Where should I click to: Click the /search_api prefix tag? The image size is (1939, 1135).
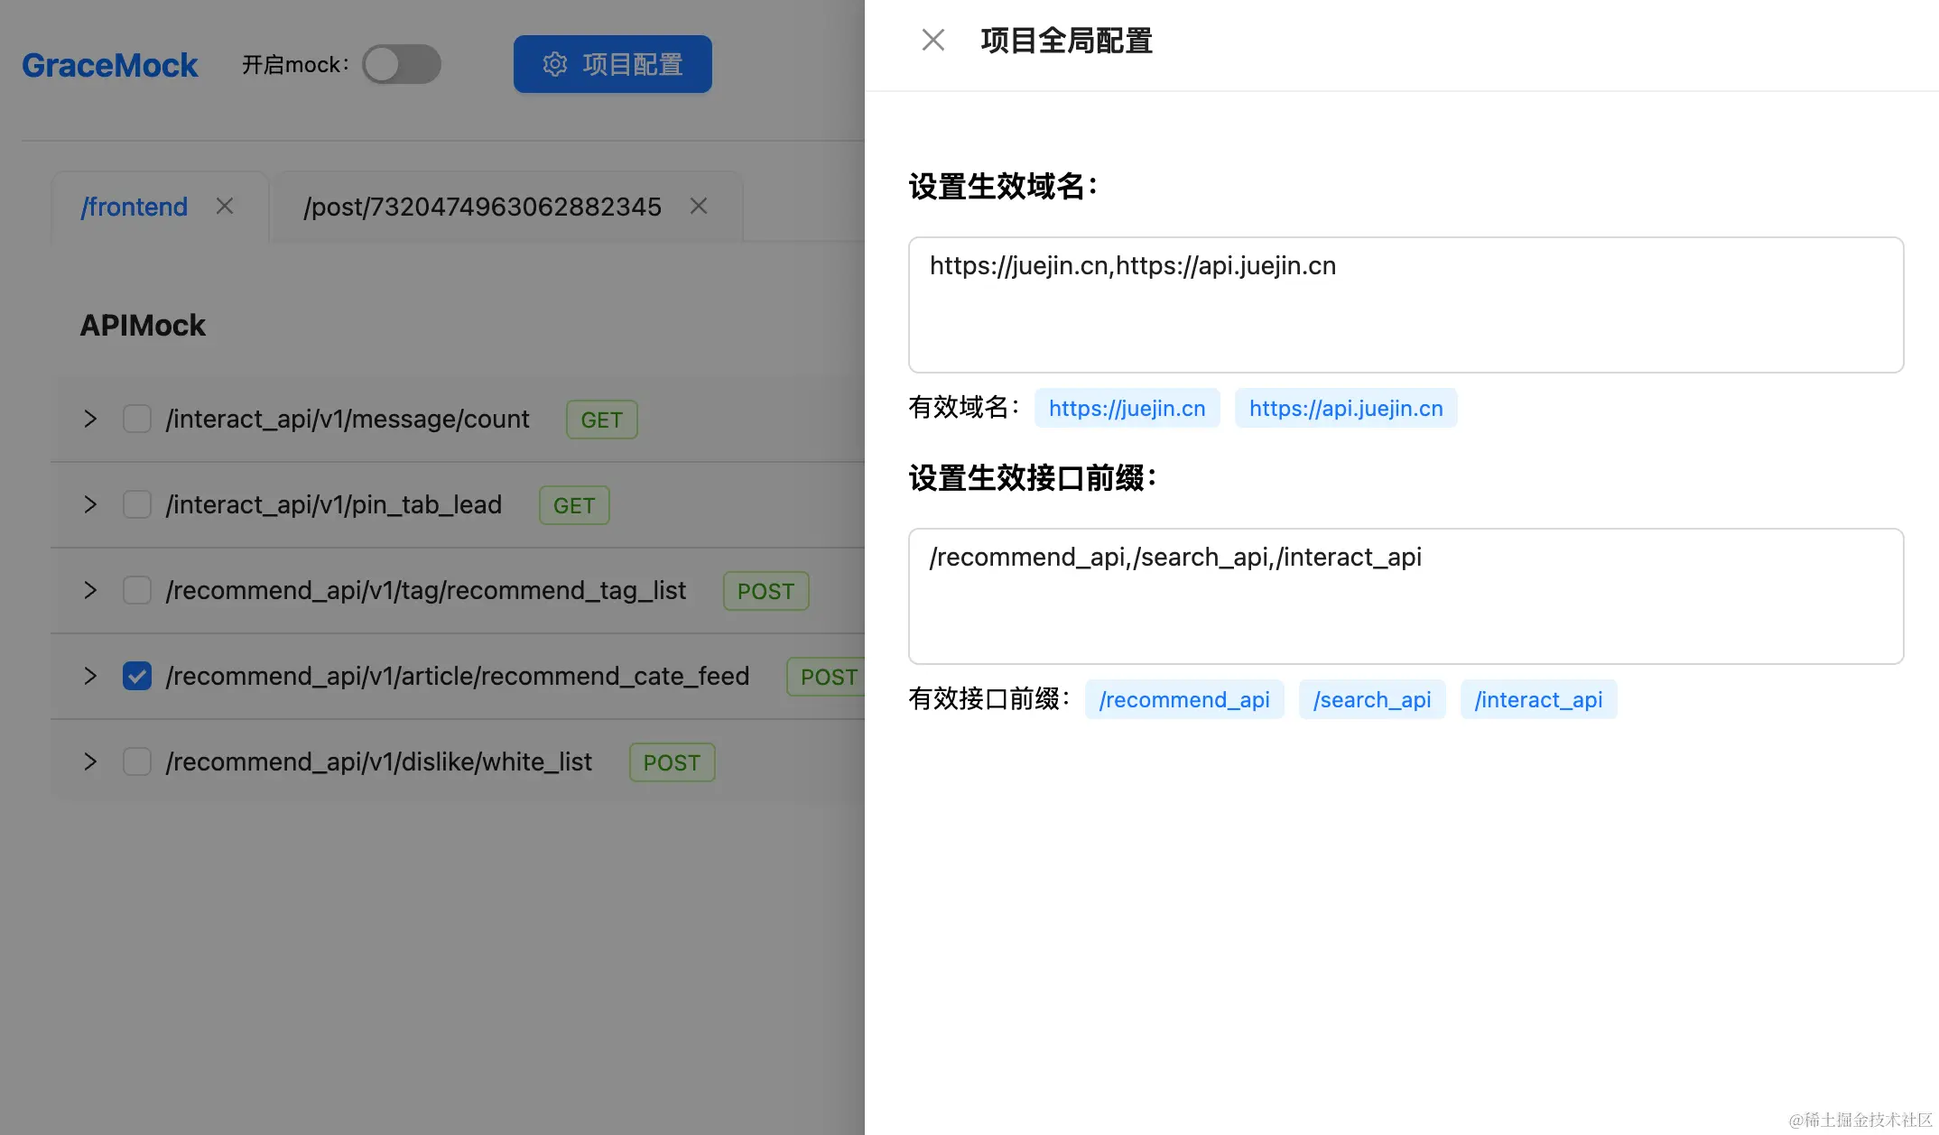click(1371, 699)
